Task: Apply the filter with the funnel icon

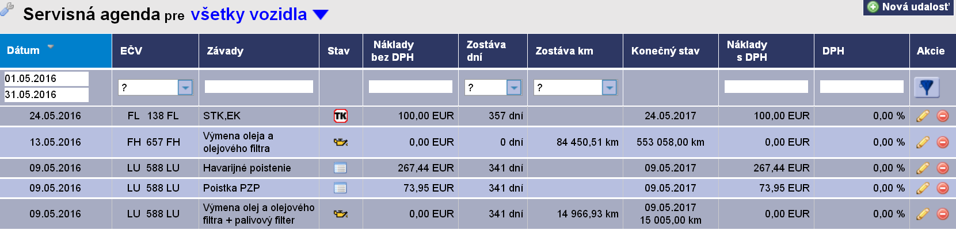Action: click(x=927, y=87)
